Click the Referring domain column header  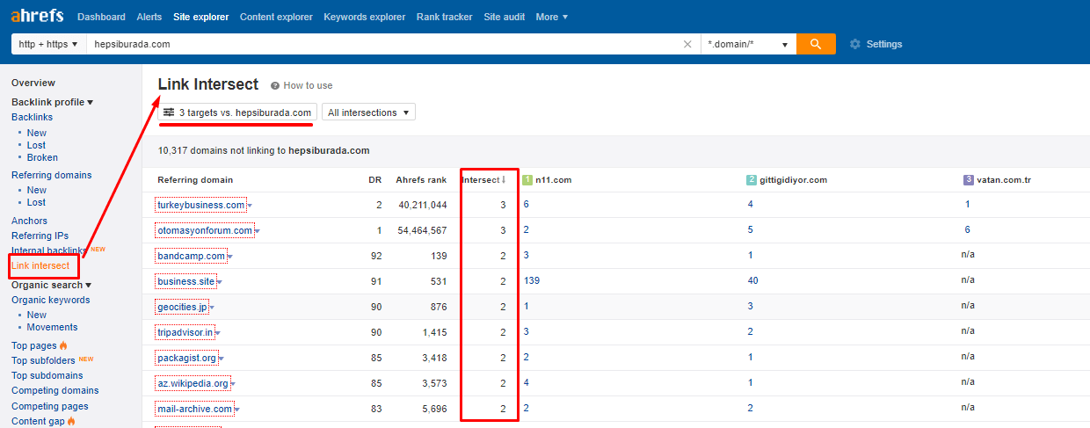tap(195, 180)
